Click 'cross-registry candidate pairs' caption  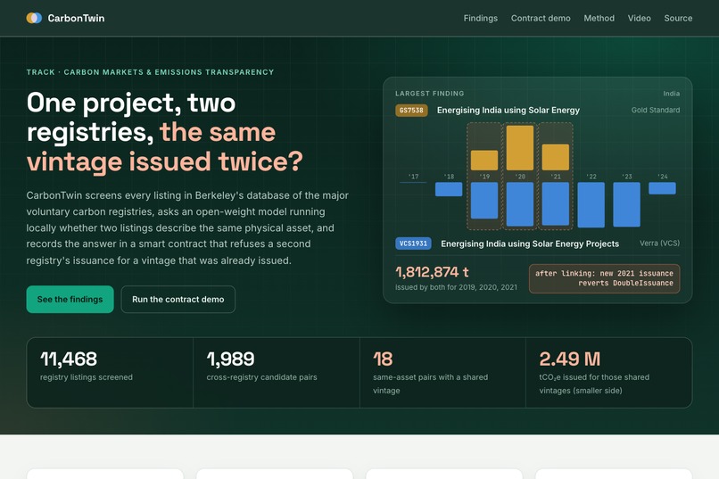261,377
